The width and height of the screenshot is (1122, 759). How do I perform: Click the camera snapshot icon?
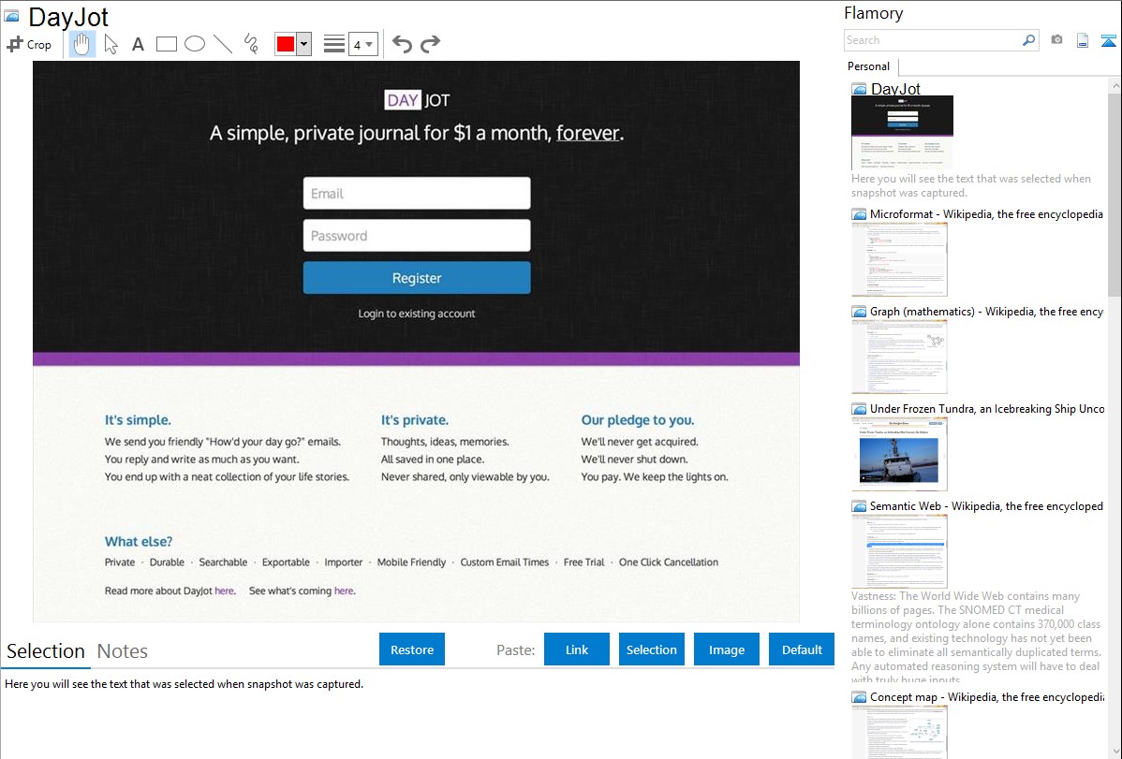[1056, 40]
